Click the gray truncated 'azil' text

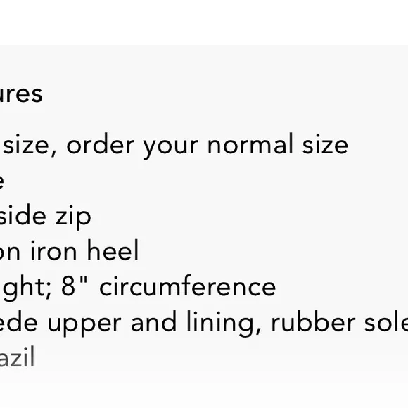[17, 357]
